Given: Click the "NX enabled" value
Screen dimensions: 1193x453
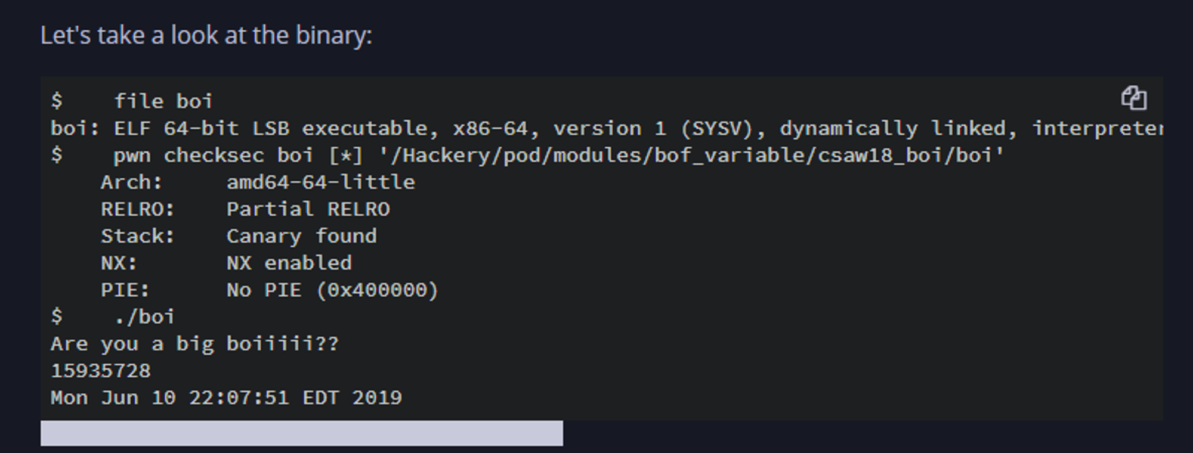Looking at the screenshot, I should click(289, 263).
